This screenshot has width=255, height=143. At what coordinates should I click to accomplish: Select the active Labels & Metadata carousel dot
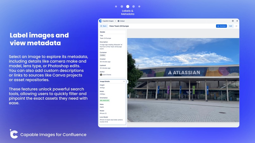(x=128, y=7)
